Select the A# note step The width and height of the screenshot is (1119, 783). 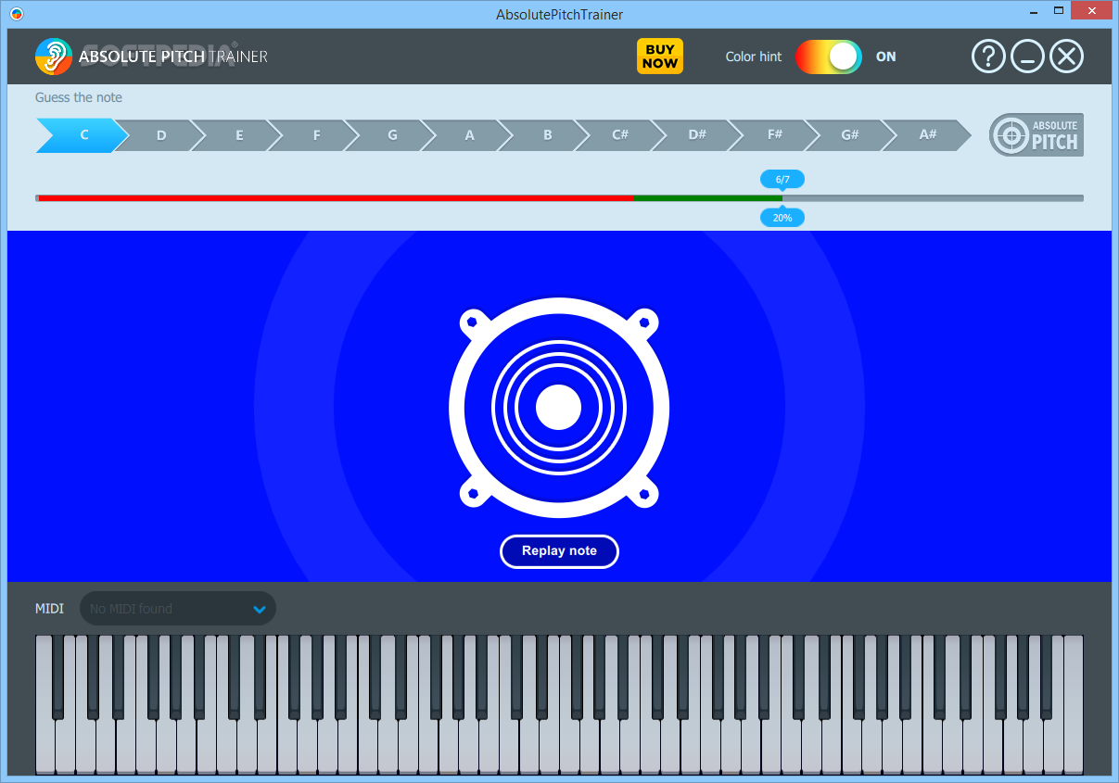[x=927, y=135]
